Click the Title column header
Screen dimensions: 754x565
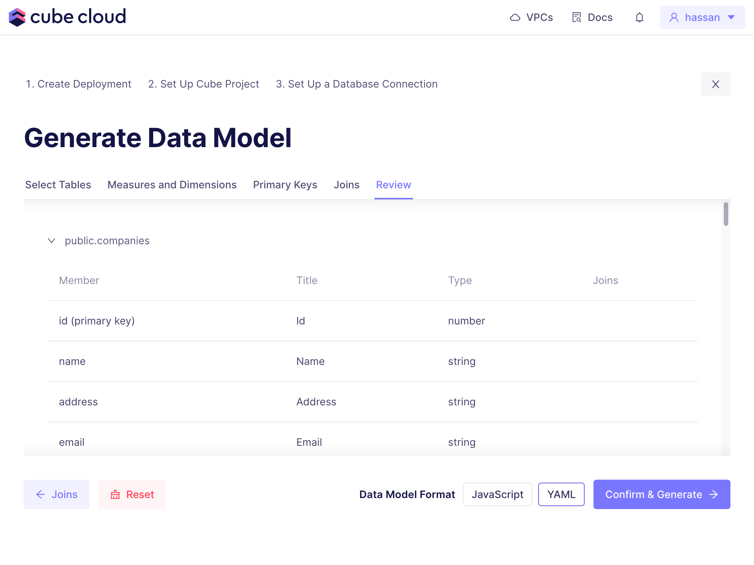307,280
